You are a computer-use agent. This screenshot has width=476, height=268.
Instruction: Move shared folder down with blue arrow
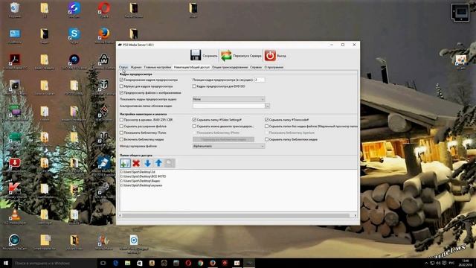point(147,163)
